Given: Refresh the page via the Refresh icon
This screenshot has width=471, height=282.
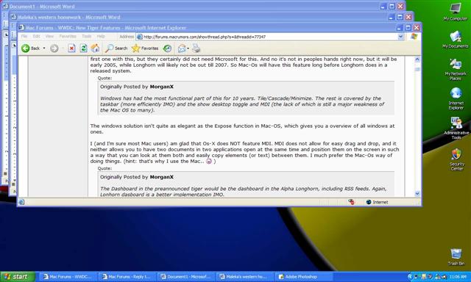Looking at the screenshot, I should pyautogui.click(x=83, y=48).
